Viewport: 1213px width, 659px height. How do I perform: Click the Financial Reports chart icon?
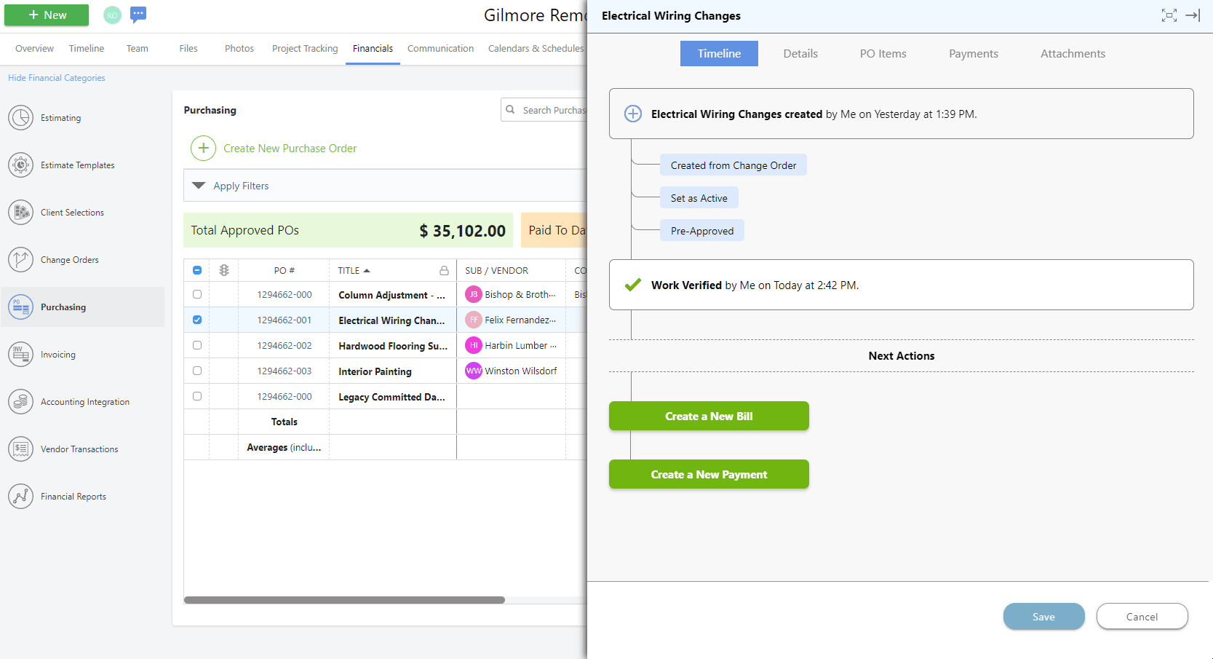click(20, 496)
